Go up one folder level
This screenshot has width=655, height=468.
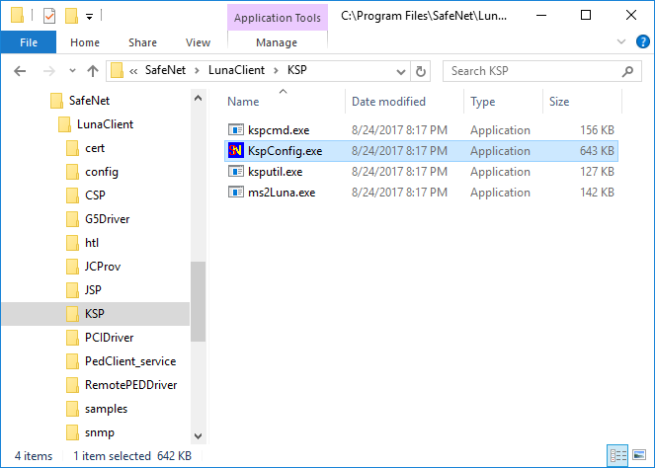(93, 71)
